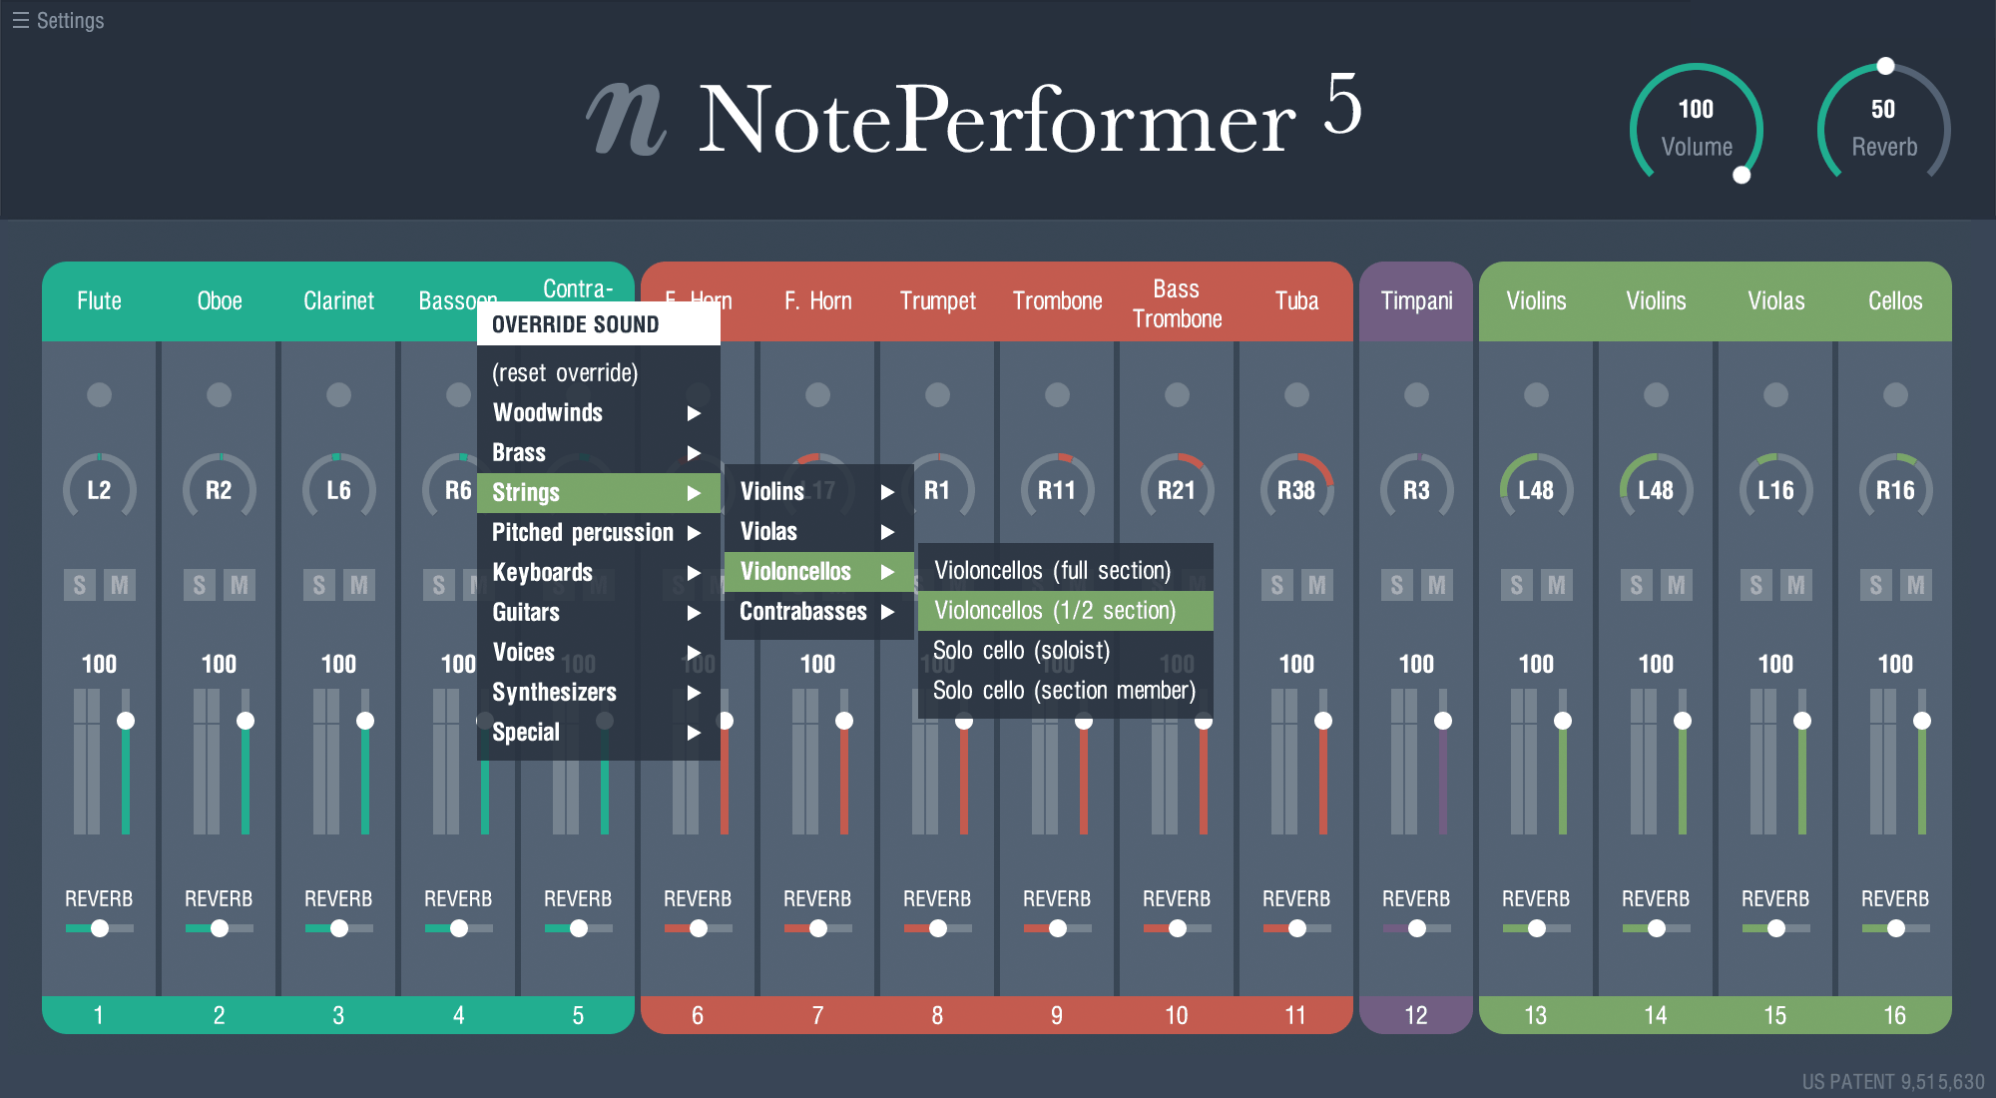Click the Tuba R38 pan knob
This screenshot has height=1098, width=1996.
pos(1296,489)
